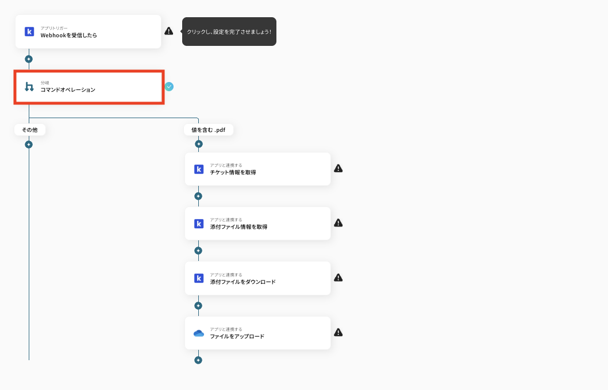Viewport: 608px width, 390px height.
Task: Open the コマンドオペレーション branch card
Action: pyautogui.click(x=89, y=87)
